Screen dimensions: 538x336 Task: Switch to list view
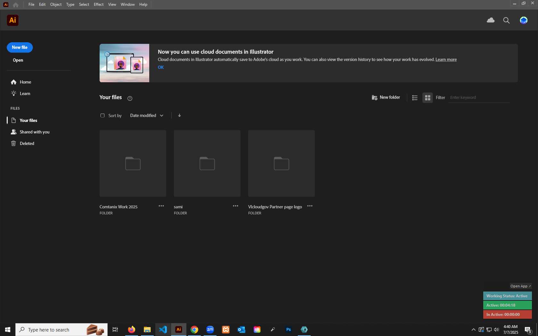click(x=415, y=98)
